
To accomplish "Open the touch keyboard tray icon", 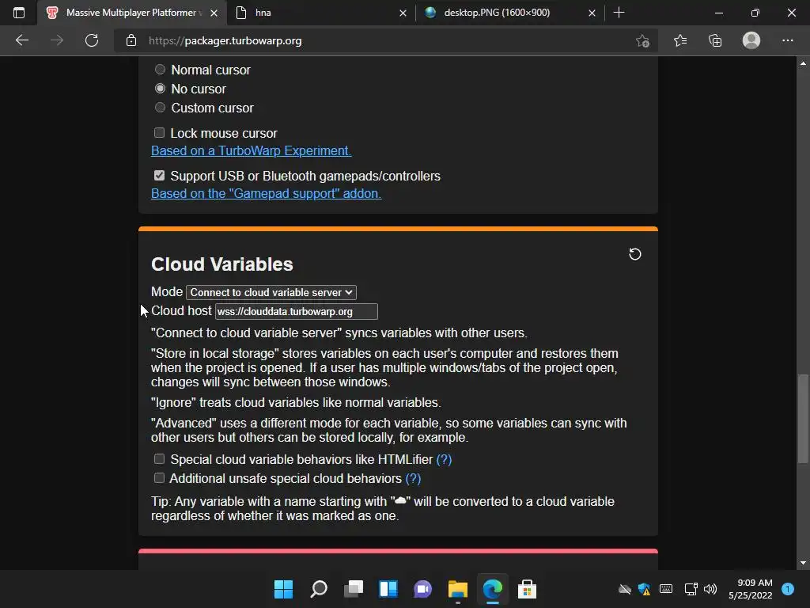I will coord(666,589).
